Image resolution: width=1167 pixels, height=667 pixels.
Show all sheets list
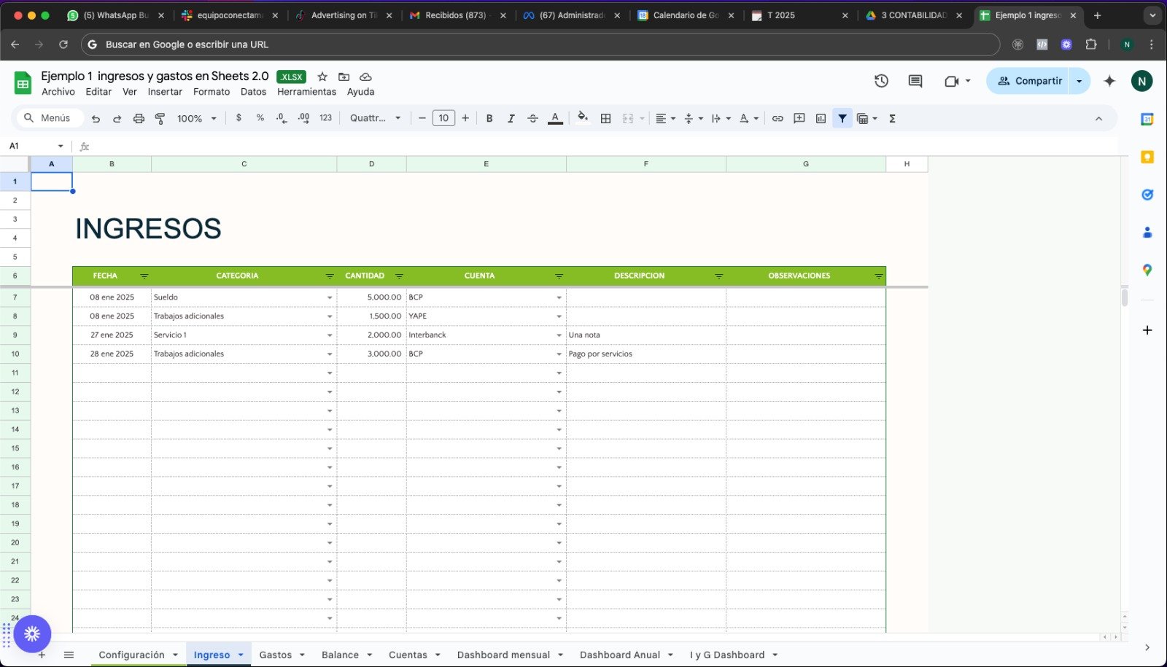pyautogui.click(x=69, y=655)
